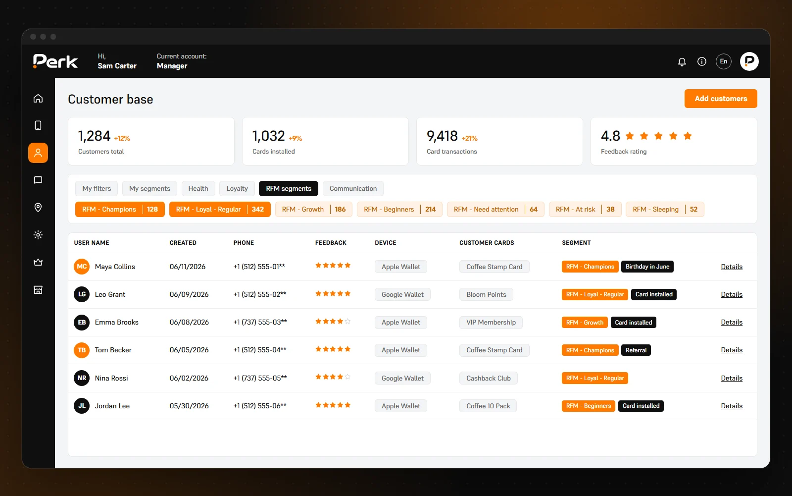The image size is (792, 496).
Task: Click Emma Brooks feedback stars
Action: click(x=333, y=322)
